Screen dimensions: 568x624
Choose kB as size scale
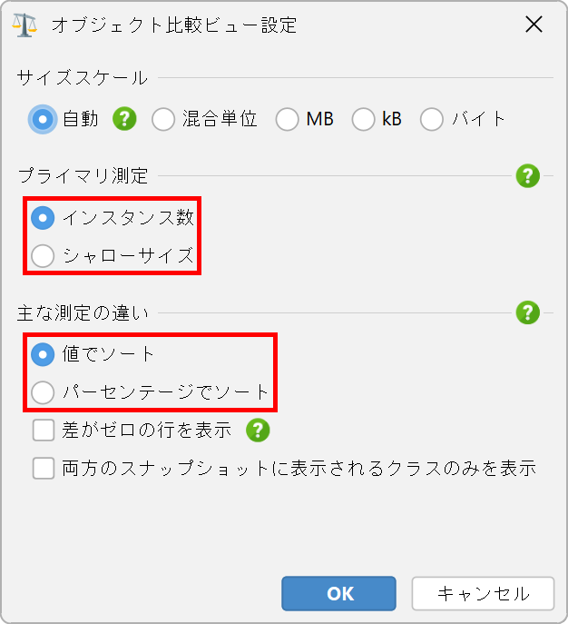(364, 119)
